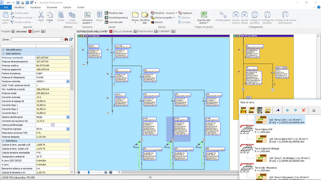Click the binoculars search icon next to Trova

(66, 40)
